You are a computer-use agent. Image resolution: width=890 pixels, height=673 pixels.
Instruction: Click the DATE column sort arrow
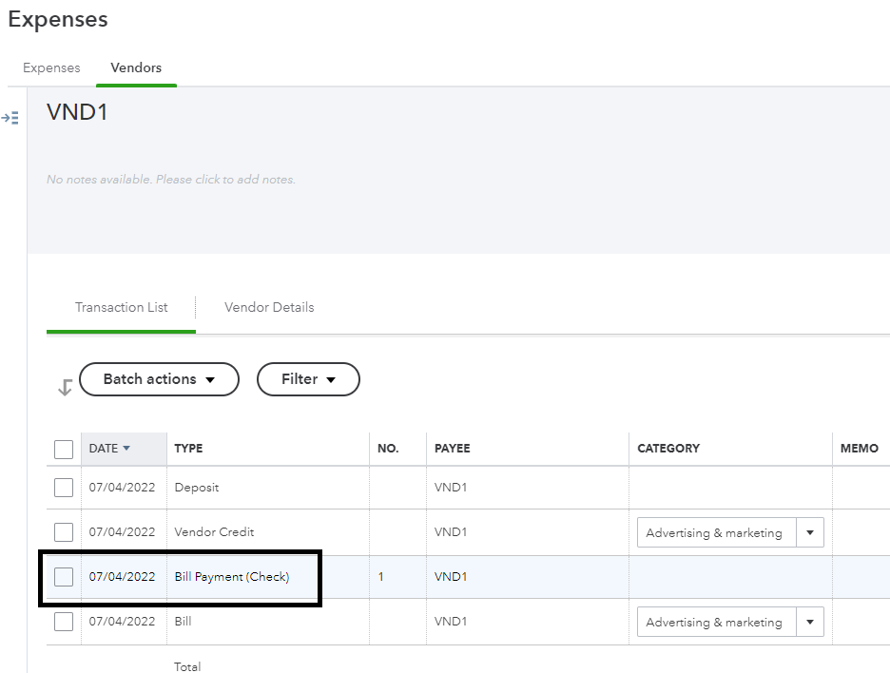(126, 448)
